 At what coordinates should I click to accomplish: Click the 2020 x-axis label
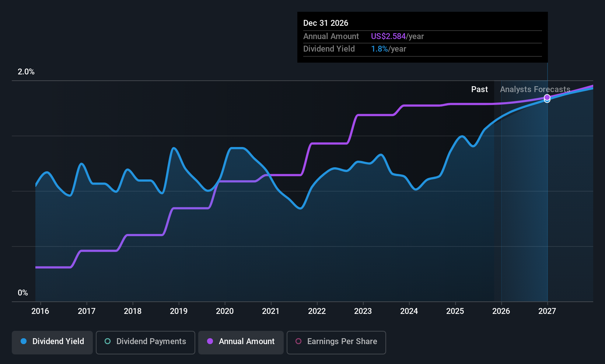coord(225,311)
